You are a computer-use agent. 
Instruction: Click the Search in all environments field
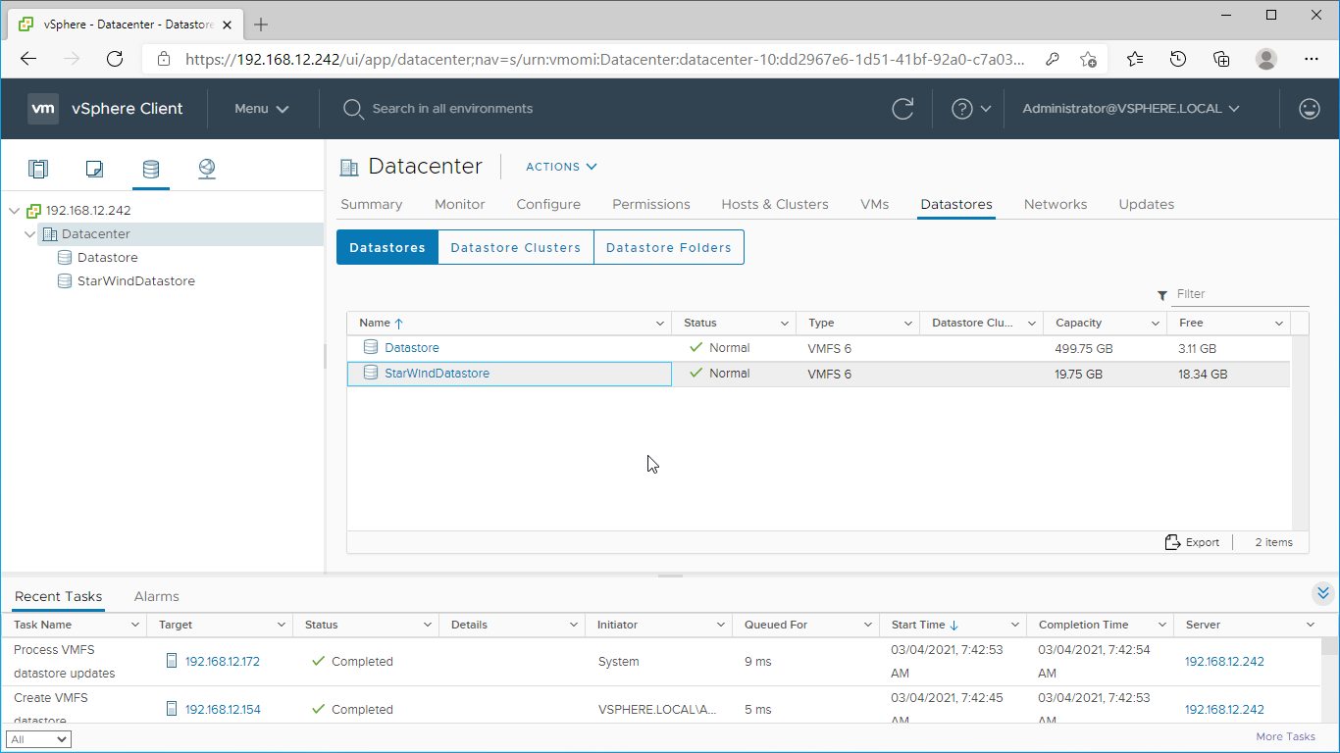[x=452, y=109]
